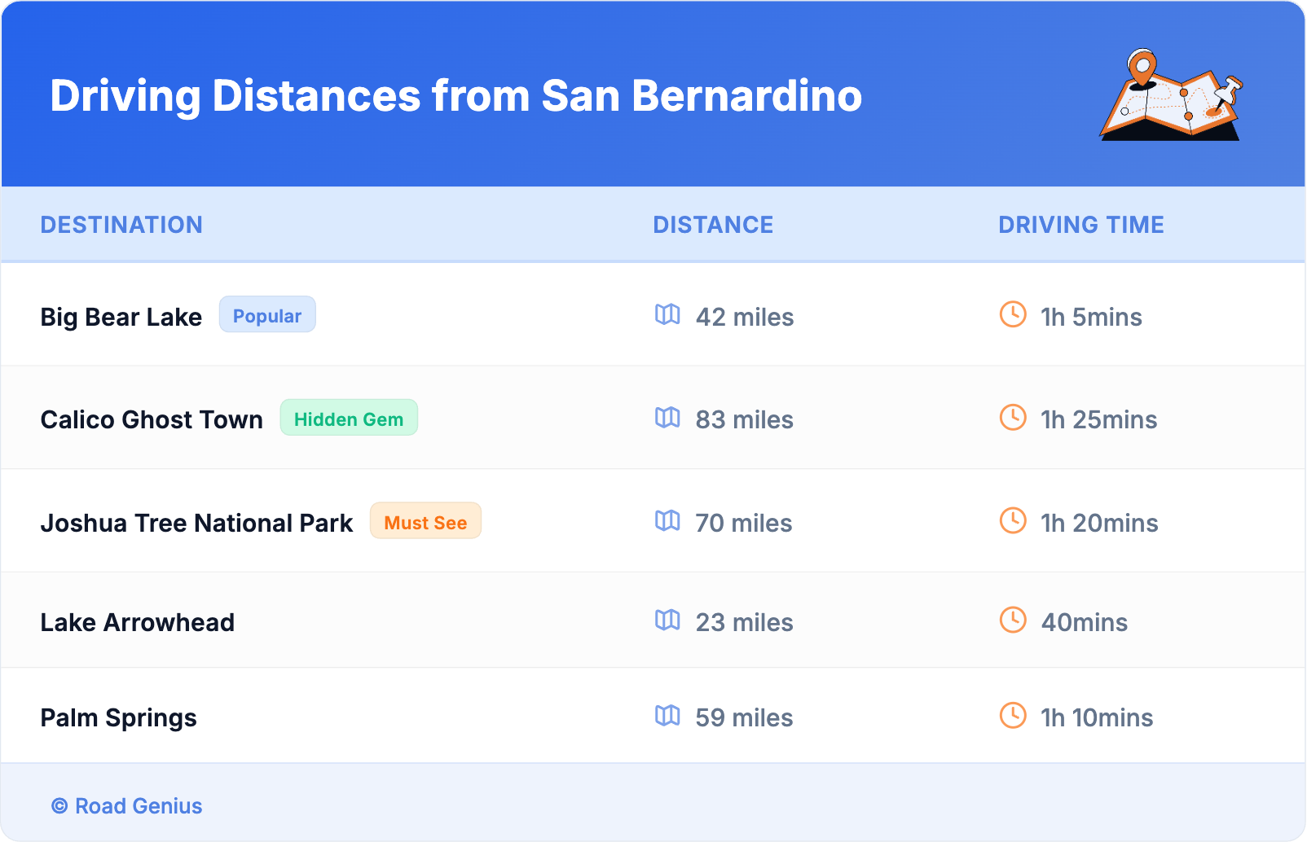The height and width of the screenshot is (842, 1307).
Task: Select the Big Bear Lake destination
Action: [x=121, y=317]
